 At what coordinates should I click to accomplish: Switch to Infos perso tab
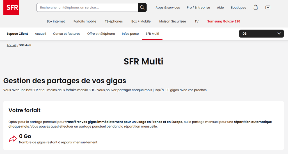coord(130,34)
